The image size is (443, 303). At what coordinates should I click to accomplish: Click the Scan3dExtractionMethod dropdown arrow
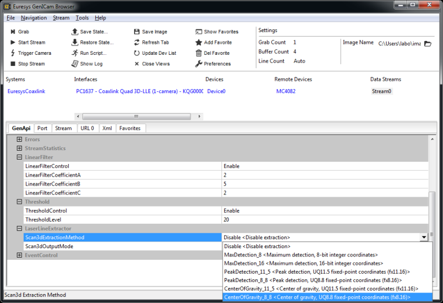424,238
